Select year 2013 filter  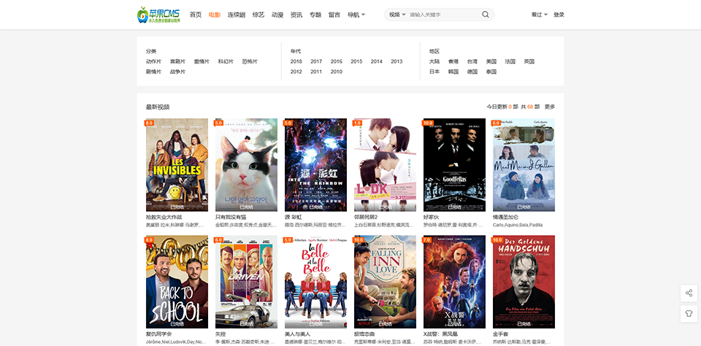(397, 62)
